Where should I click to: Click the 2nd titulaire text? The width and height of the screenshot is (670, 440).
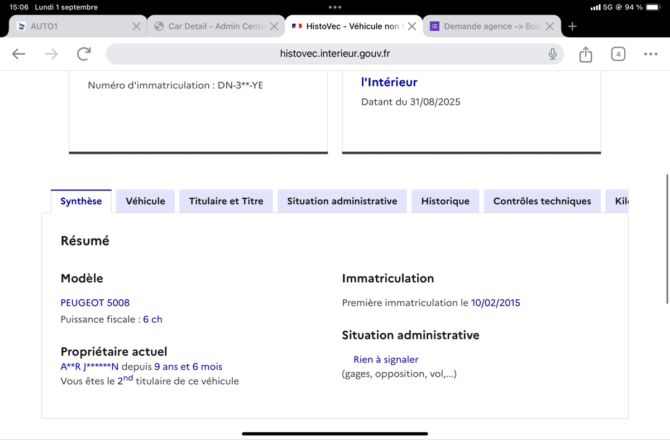pyautogui.click(x=178, y=380)
